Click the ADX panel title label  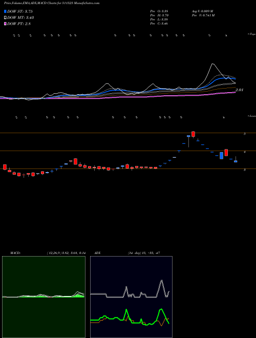98,253
